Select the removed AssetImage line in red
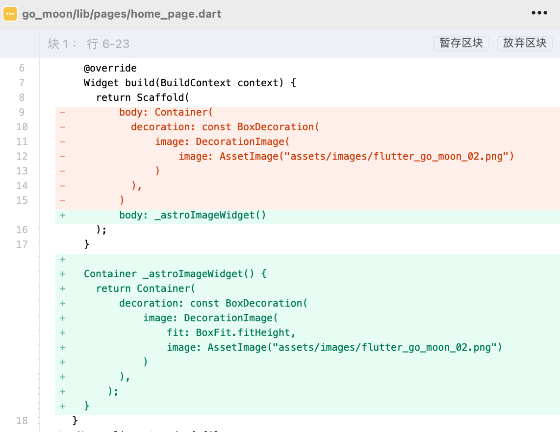 coord(346,156)
